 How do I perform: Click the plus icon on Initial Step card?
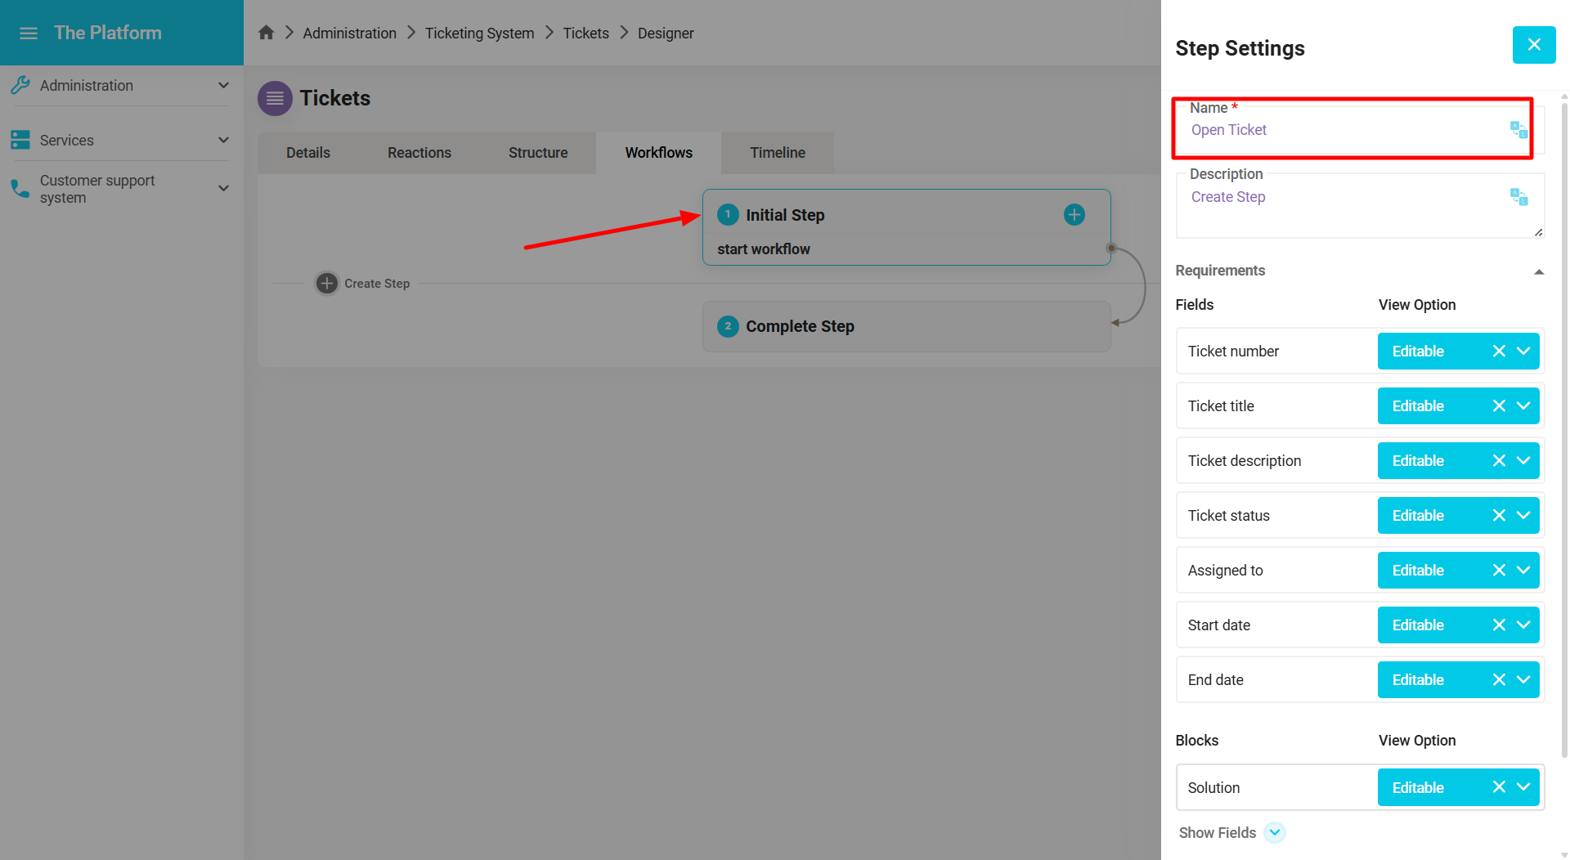coord(1074,215)
